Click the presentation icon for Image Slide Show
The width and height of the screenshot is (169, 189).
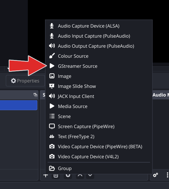click(52, 86)
